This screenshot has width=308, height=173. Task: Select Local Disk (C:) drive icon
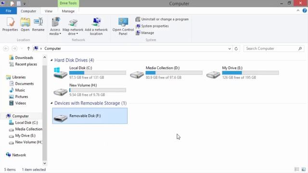tap(60, 73)
